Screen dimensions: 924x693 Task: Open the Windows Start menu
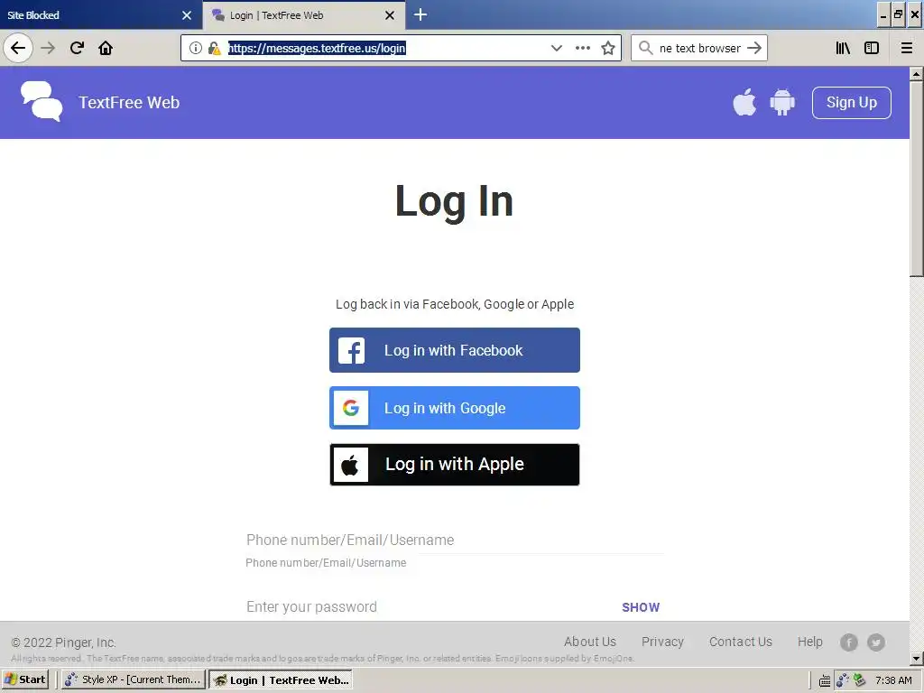point(24,679)
